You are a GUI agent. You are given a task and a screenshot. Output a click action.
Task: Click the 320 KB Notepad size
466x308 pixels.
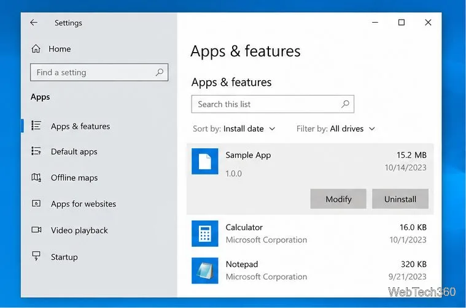pyautogui.click(x=414, y=264)
